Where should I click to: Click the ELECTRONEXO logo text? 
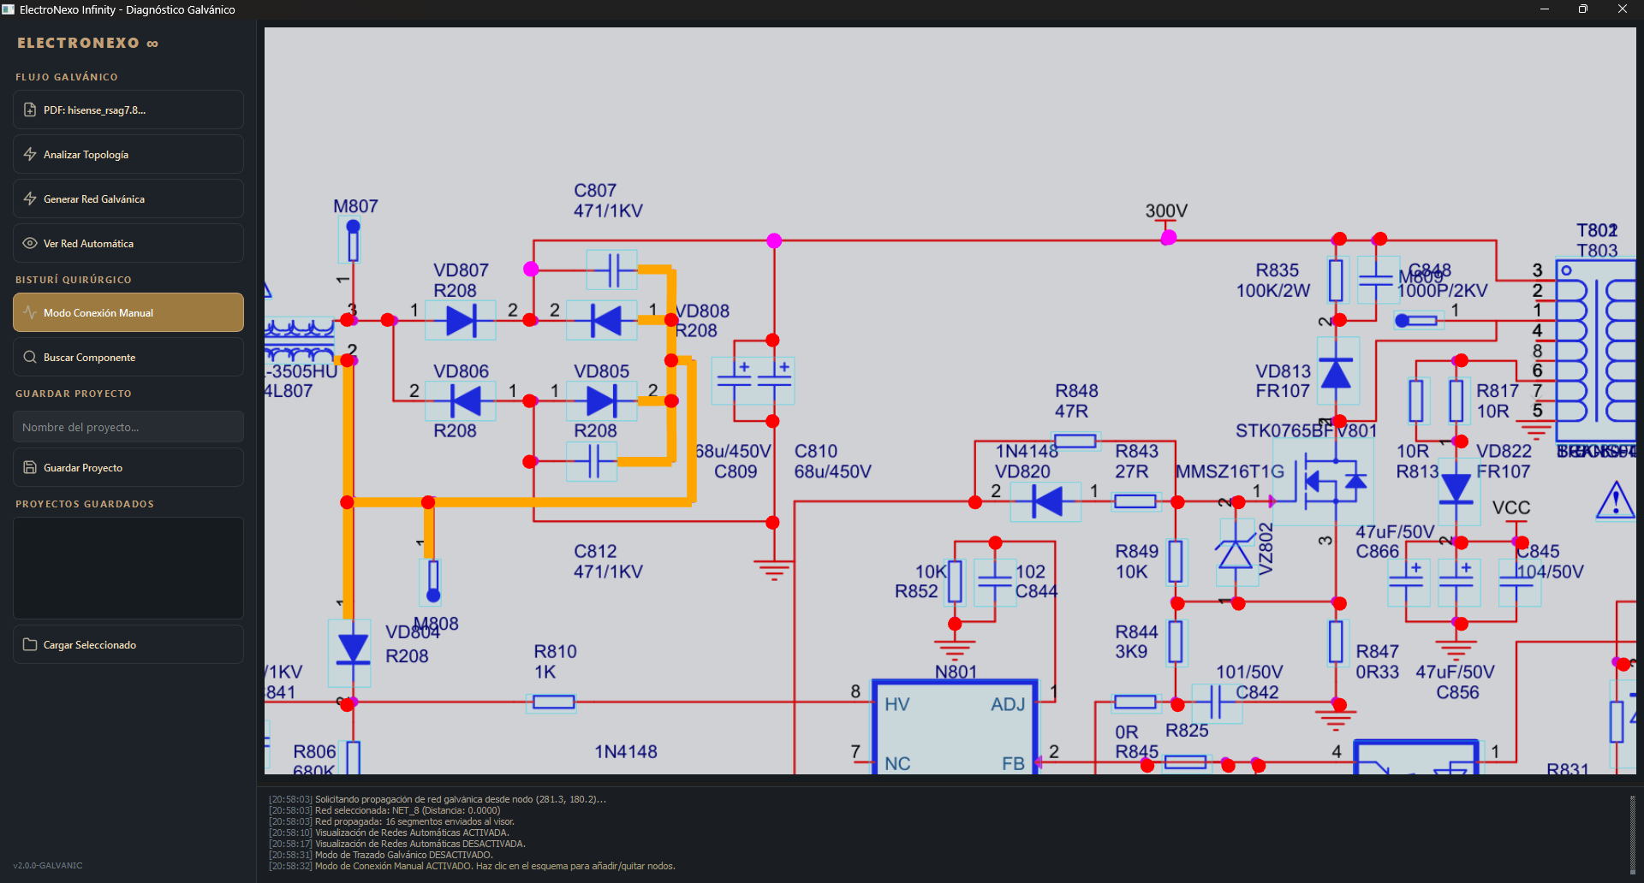coord(87,43)
